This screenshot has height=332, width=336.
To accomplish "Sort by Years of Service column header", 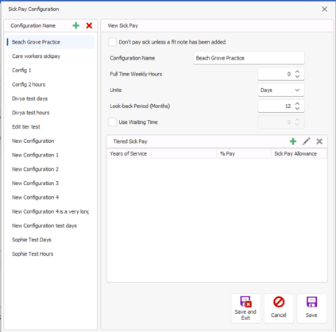I will 162,154.
